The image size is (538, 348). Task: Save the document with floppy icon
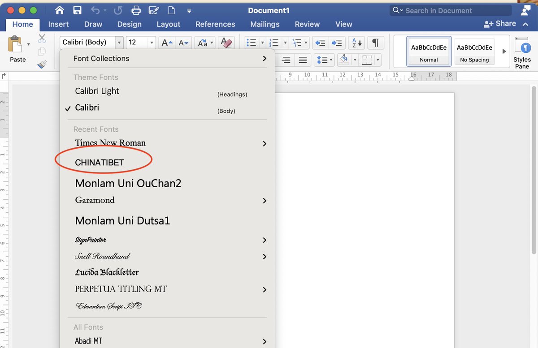pos(77,10)
